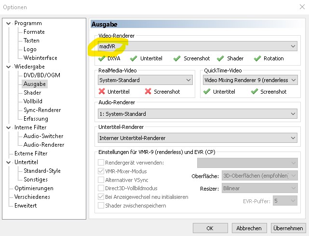Image resolution: width=309 pixels, height=236 pixels.
Task: Select Vollbild in the options tree
Action: [x=33, y=101]
